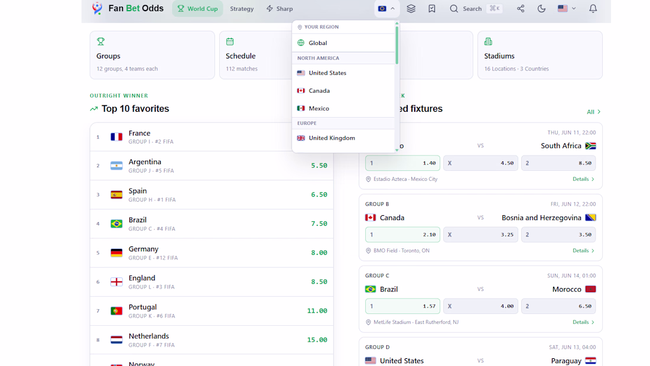This screenshot has height=366, width=650.
Task: Click the Spain flag icon
Action: tap(116, 195)
